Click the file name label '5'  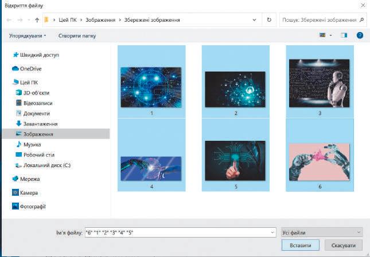click(x=236, y=187)
